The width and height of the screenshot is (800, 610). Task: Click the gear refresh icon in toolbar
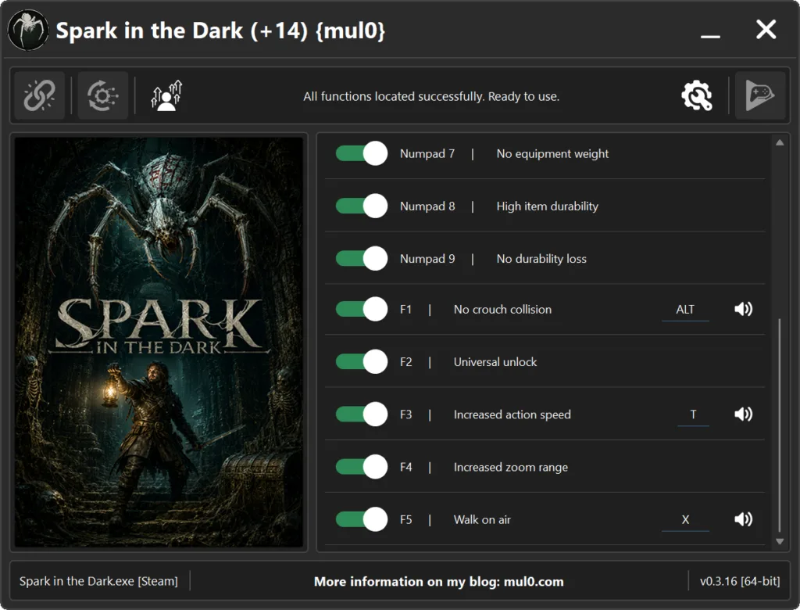[102, 95]
